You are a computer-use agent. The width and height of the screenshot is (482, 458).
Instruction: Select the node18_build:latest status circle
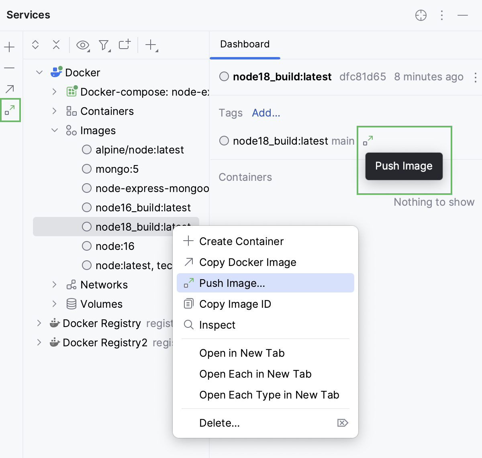[x=86, y=227]
